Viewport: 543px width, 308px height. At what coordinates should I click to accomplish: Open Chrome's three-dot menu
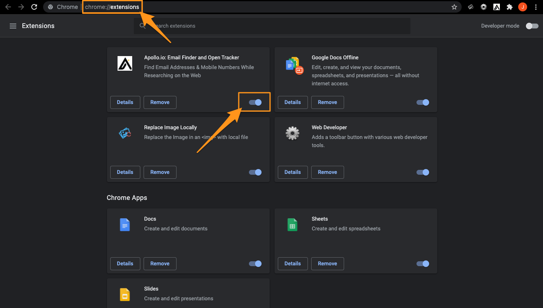tap(536, 7)
